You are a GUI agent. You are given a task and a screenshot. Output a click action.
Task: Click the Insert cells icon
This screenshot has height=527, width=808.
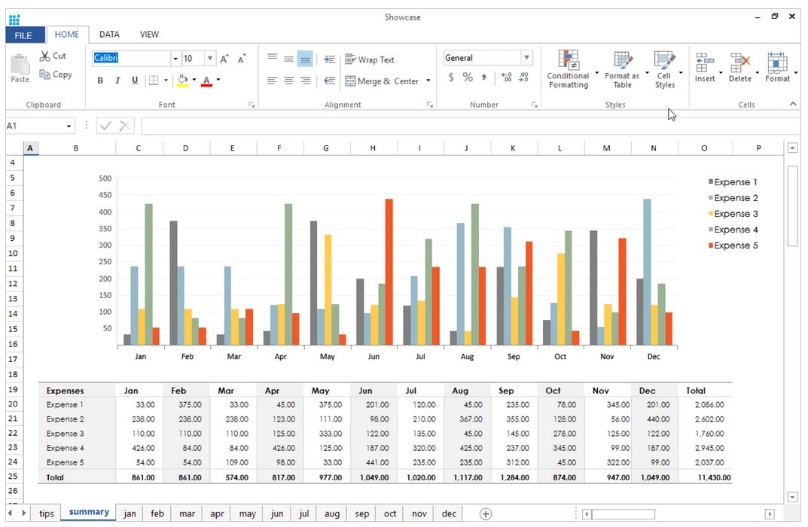point(704,62)
